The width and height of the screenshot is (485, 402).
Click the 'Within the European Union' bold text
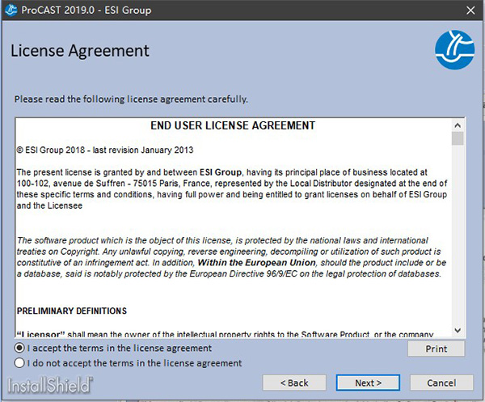coord(256,262)
